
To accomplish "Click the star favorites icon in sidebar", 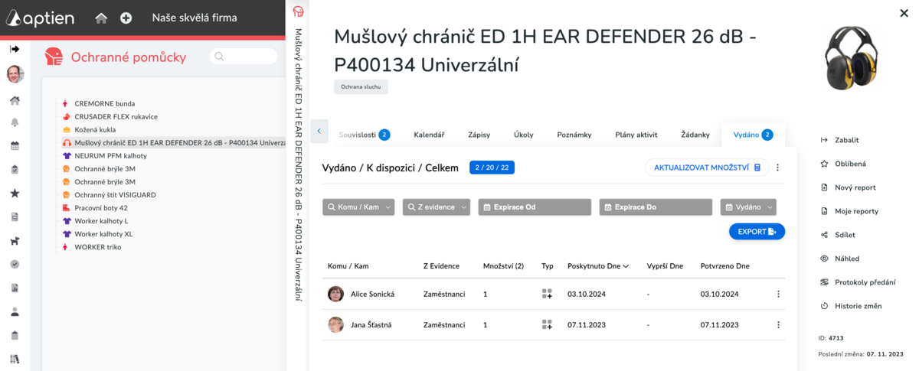I will (15, 194).
